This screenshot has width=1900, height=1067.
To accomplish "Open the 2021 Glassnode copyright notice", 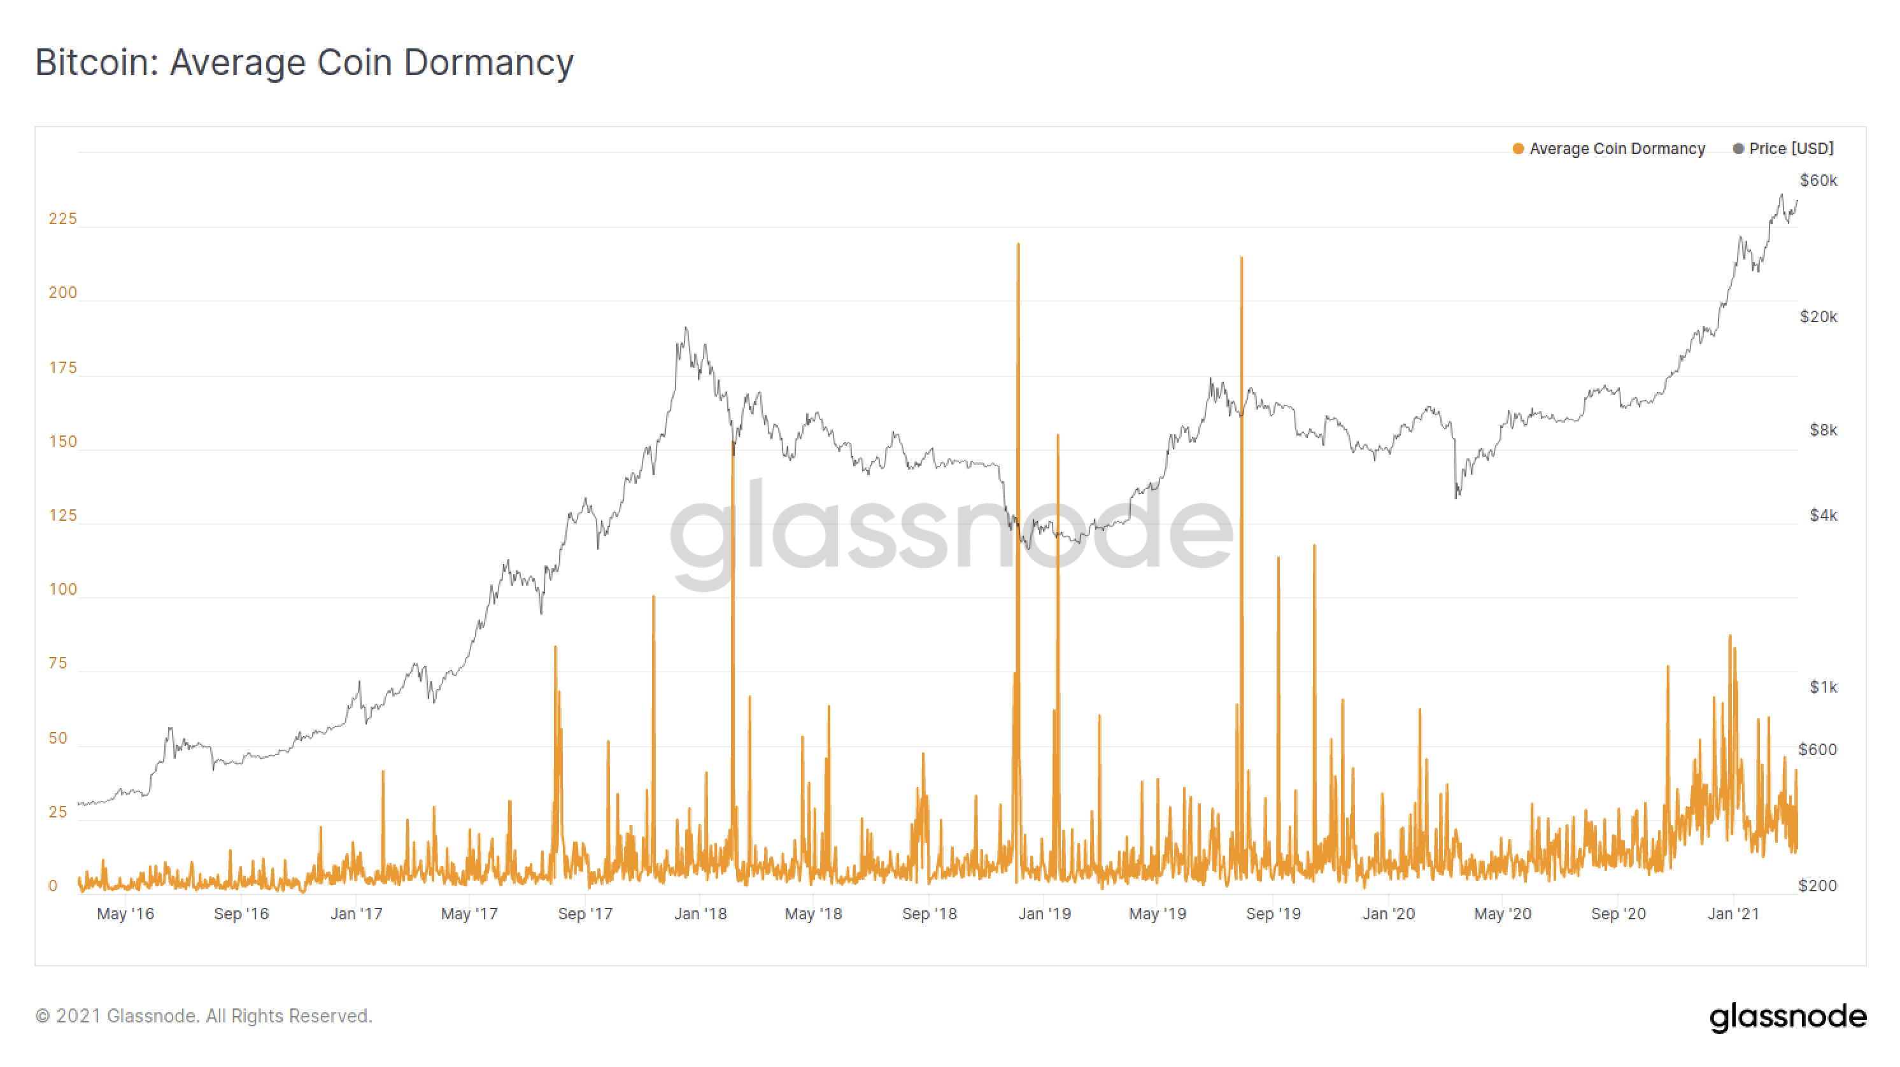I will pyautogui.click(x=204, y=1016).
